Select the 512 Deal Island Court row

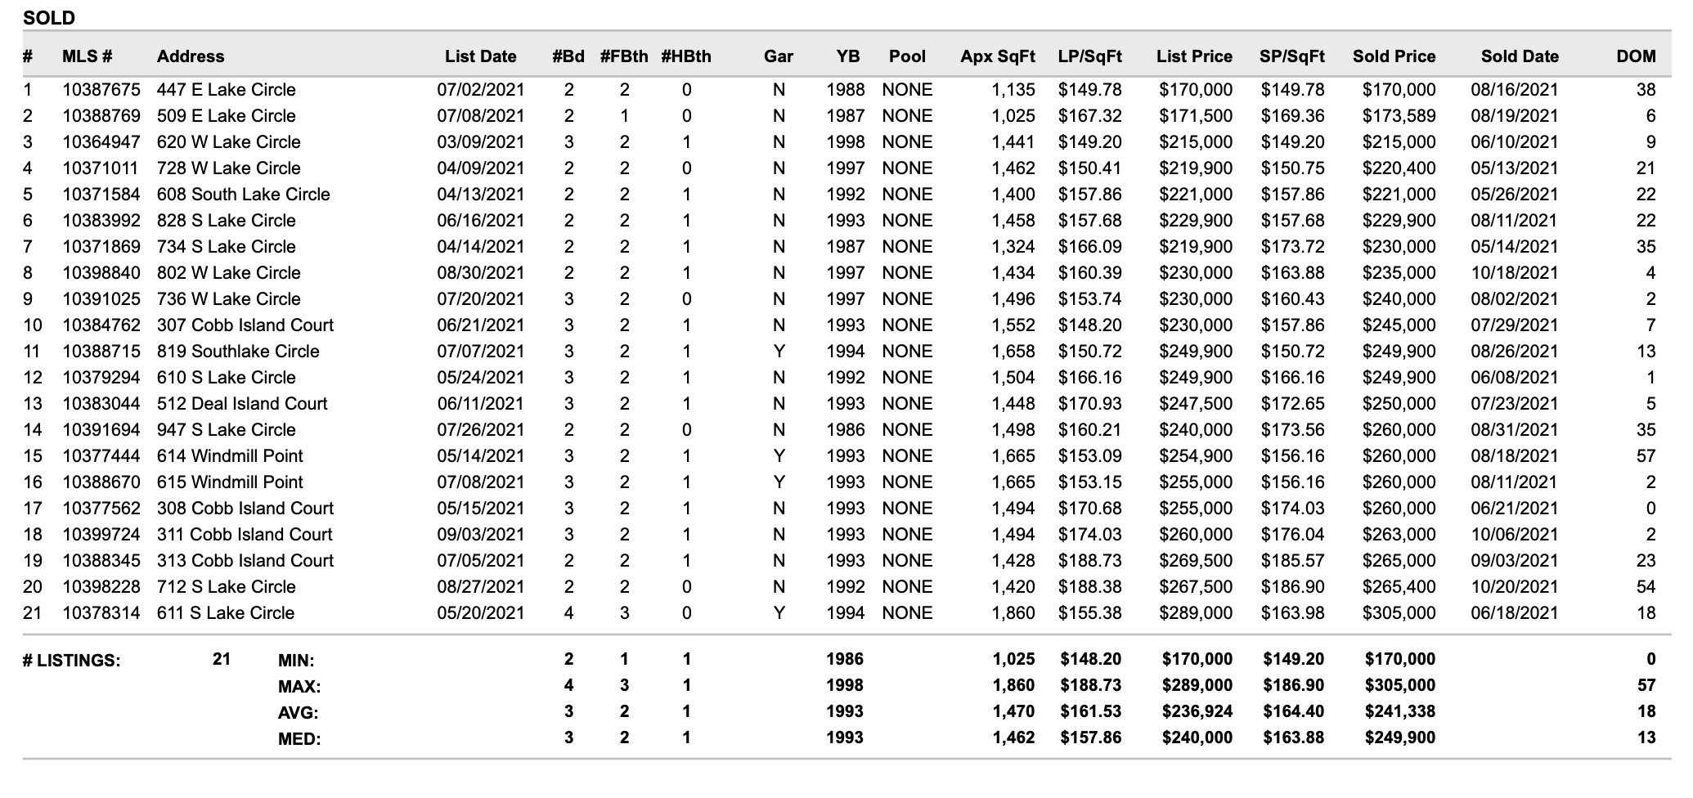pyautogui.click(x=846, y=404)
